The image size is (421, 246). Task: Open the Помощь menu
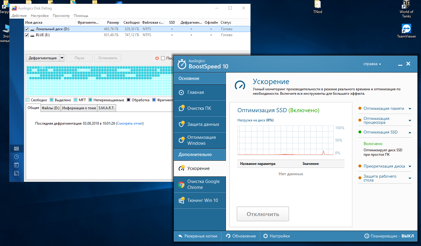[x=81, y=16]
